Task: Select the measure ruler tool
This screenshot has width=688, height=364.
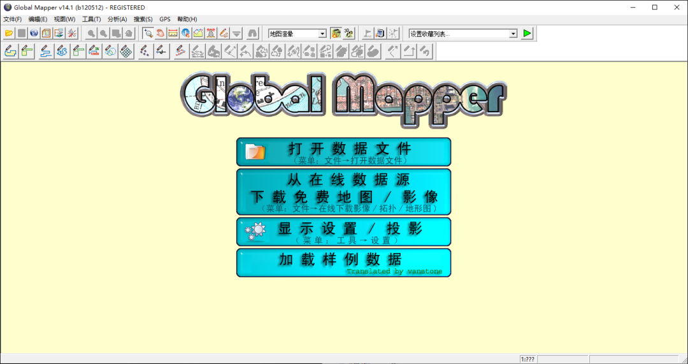Action: (x=173, y=33)
